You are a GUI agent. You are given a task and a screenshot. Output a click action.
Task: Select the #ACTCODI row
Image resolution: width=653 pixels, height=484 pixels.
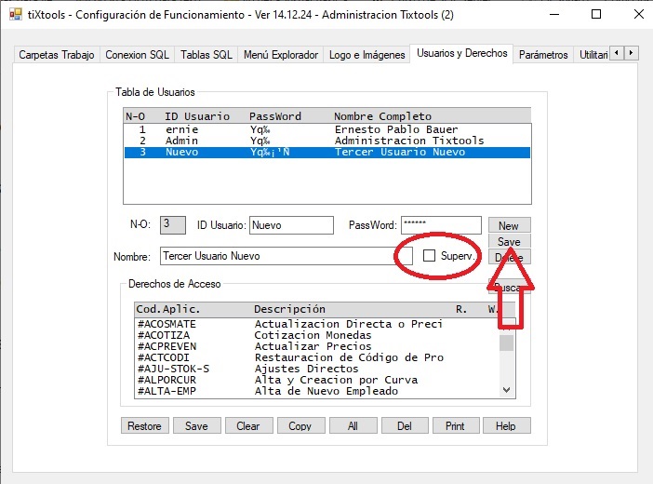tap(317, 357)
